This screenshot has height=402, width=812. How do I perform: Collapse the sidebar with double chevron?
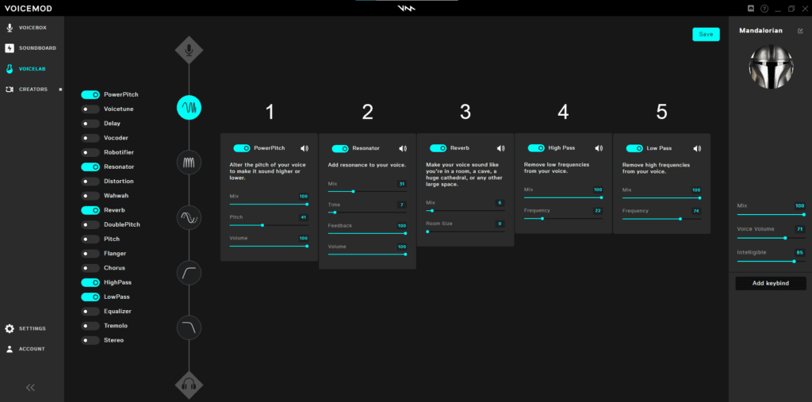click(x=30, y=387)
